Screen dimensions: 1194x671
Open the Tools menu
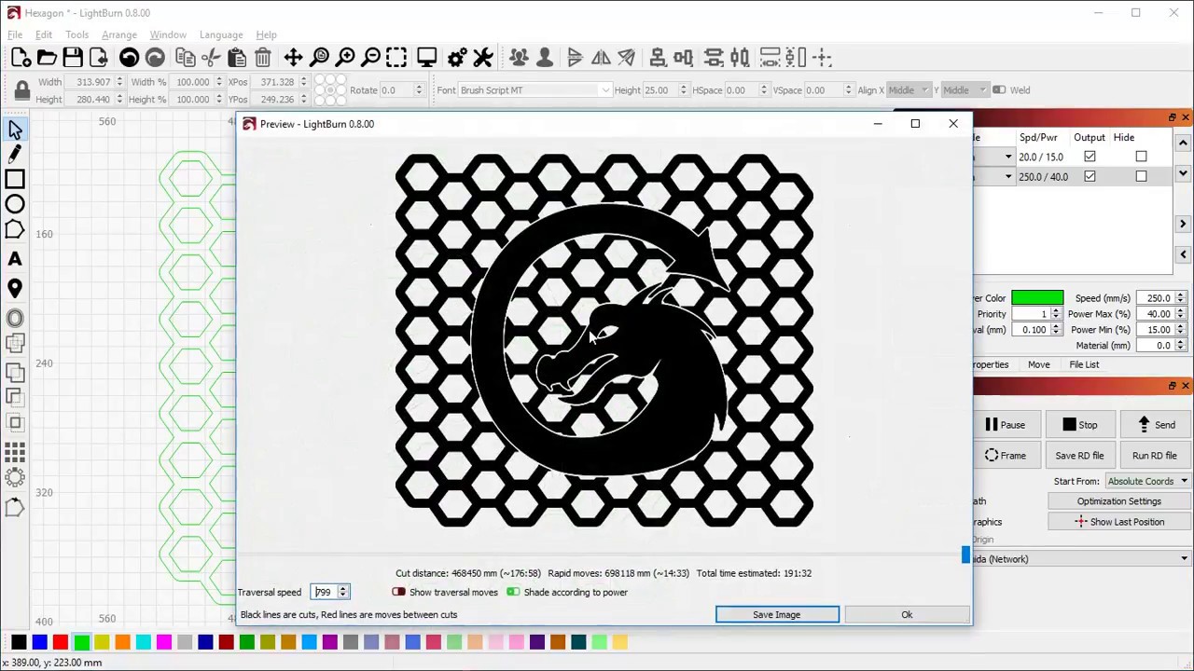[x=76, y=34]
